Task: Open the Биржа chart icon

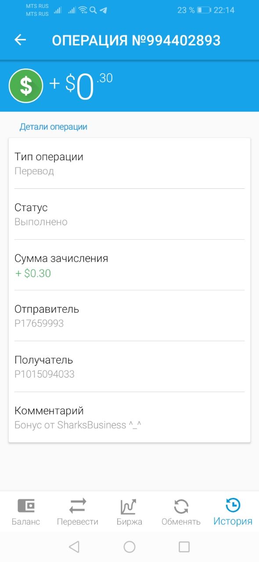Action: tap(129, 506)
